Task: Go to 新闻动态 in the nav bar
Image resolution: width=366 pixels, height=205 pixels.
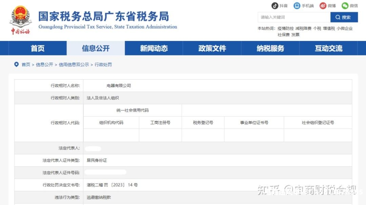Action: [x=154, y=49]
